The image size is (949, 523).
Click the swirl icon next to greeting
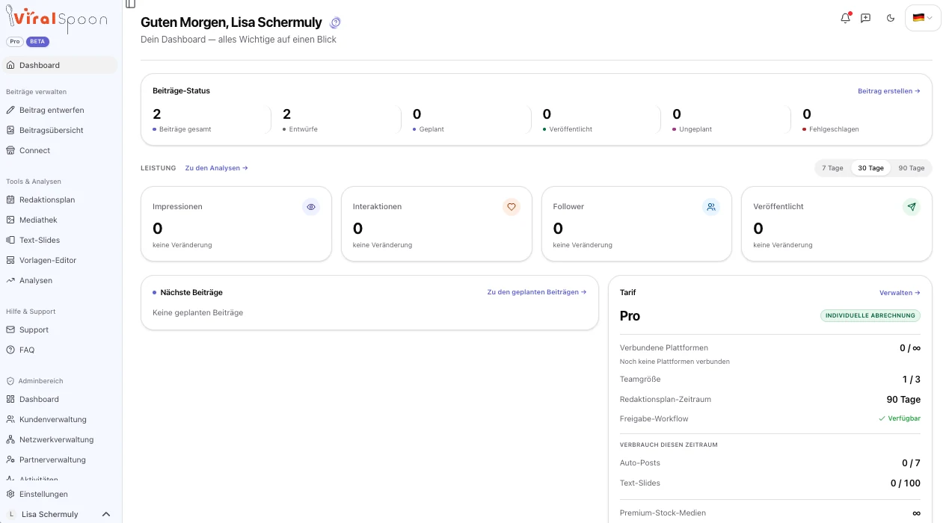[335, 22]
